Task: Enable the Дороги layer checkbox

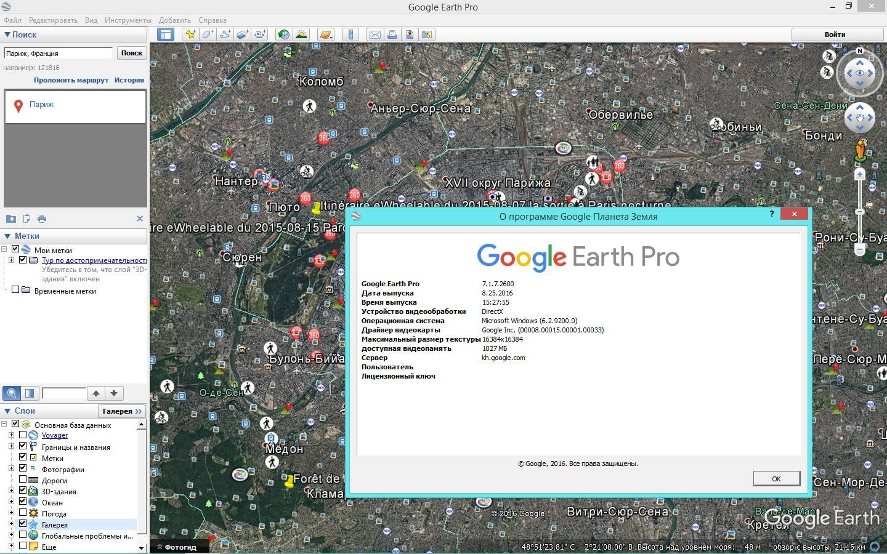Action: coord(23,480)
